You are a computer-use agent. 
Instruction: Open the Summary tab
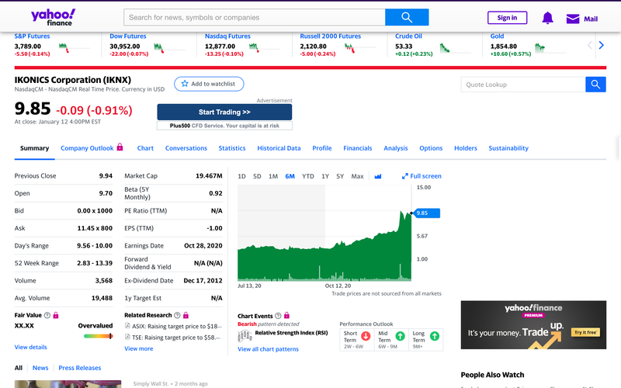pyautogui.click(x=34, y=148)
